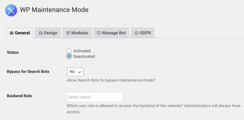This screenshot has width=244, height=120.
Task: Open the Bypass for Search Bots dropdown
Action: [75, 72]
